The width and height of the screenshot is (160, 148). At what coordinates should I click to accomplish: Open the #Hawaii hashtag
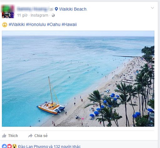69,25
